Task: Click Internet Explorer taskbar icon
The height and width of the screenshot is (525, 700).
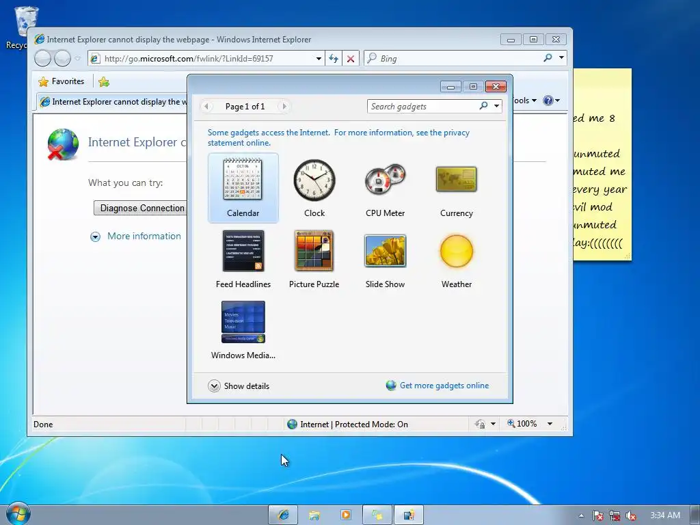Action: 283,515
